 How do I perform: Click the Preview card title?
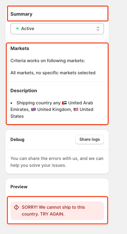click(19, 187)
